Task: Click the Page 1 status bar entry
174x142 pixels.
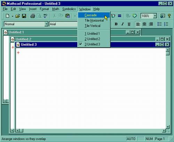Action: tap(161, 139)
